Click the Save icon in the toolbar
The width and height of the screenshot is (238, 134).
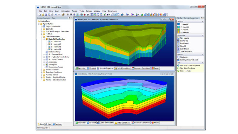(x=46, y=15)
